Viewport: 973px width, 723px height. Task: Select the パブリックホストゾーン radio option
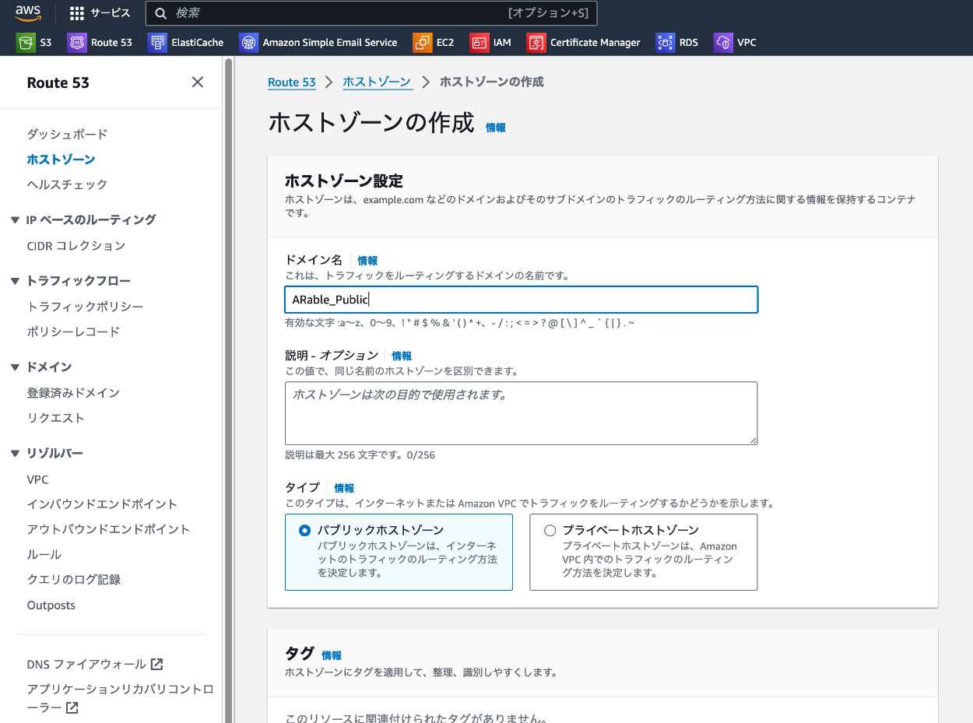coord(304,531)
